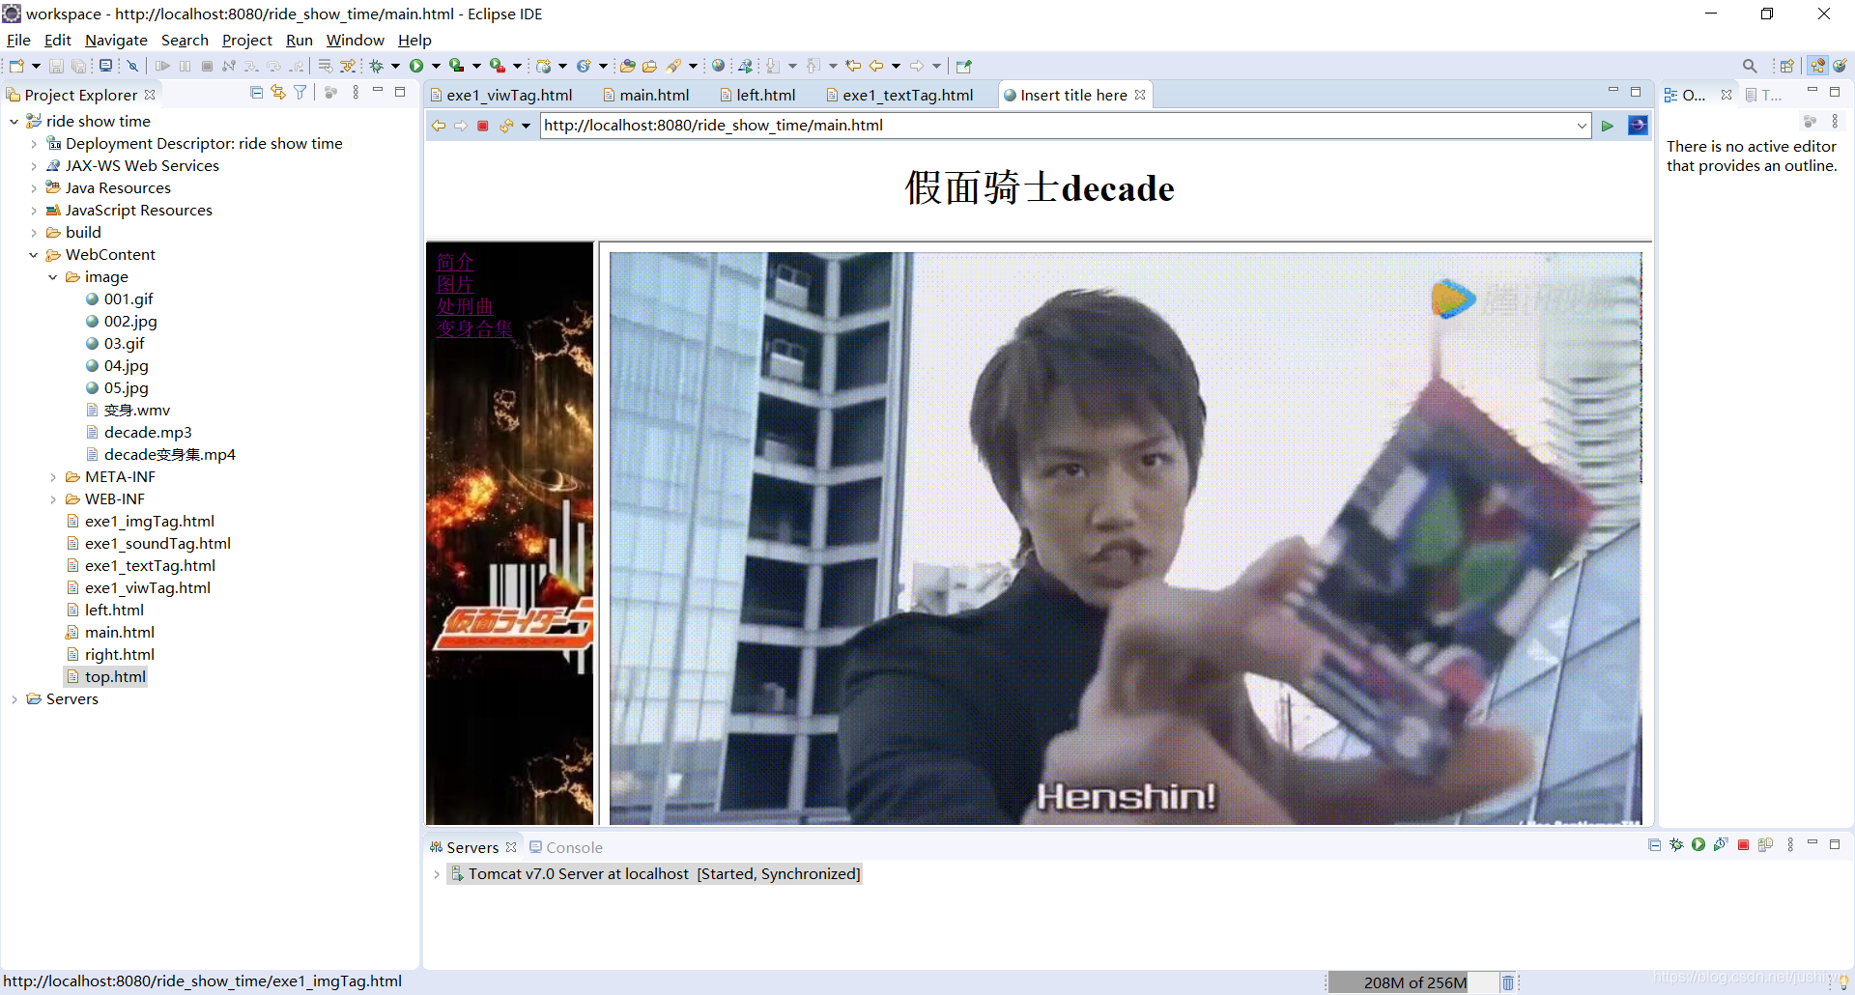This screenshot has height=995, width=1855.
Task: Click the 处刑曲 link
Action: (465, 306)
